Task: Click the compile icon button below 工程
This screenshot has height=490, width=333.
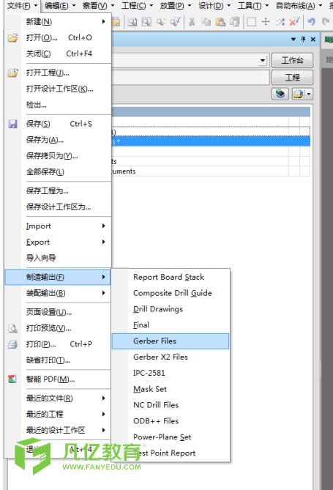Action: tap(280, 94)
